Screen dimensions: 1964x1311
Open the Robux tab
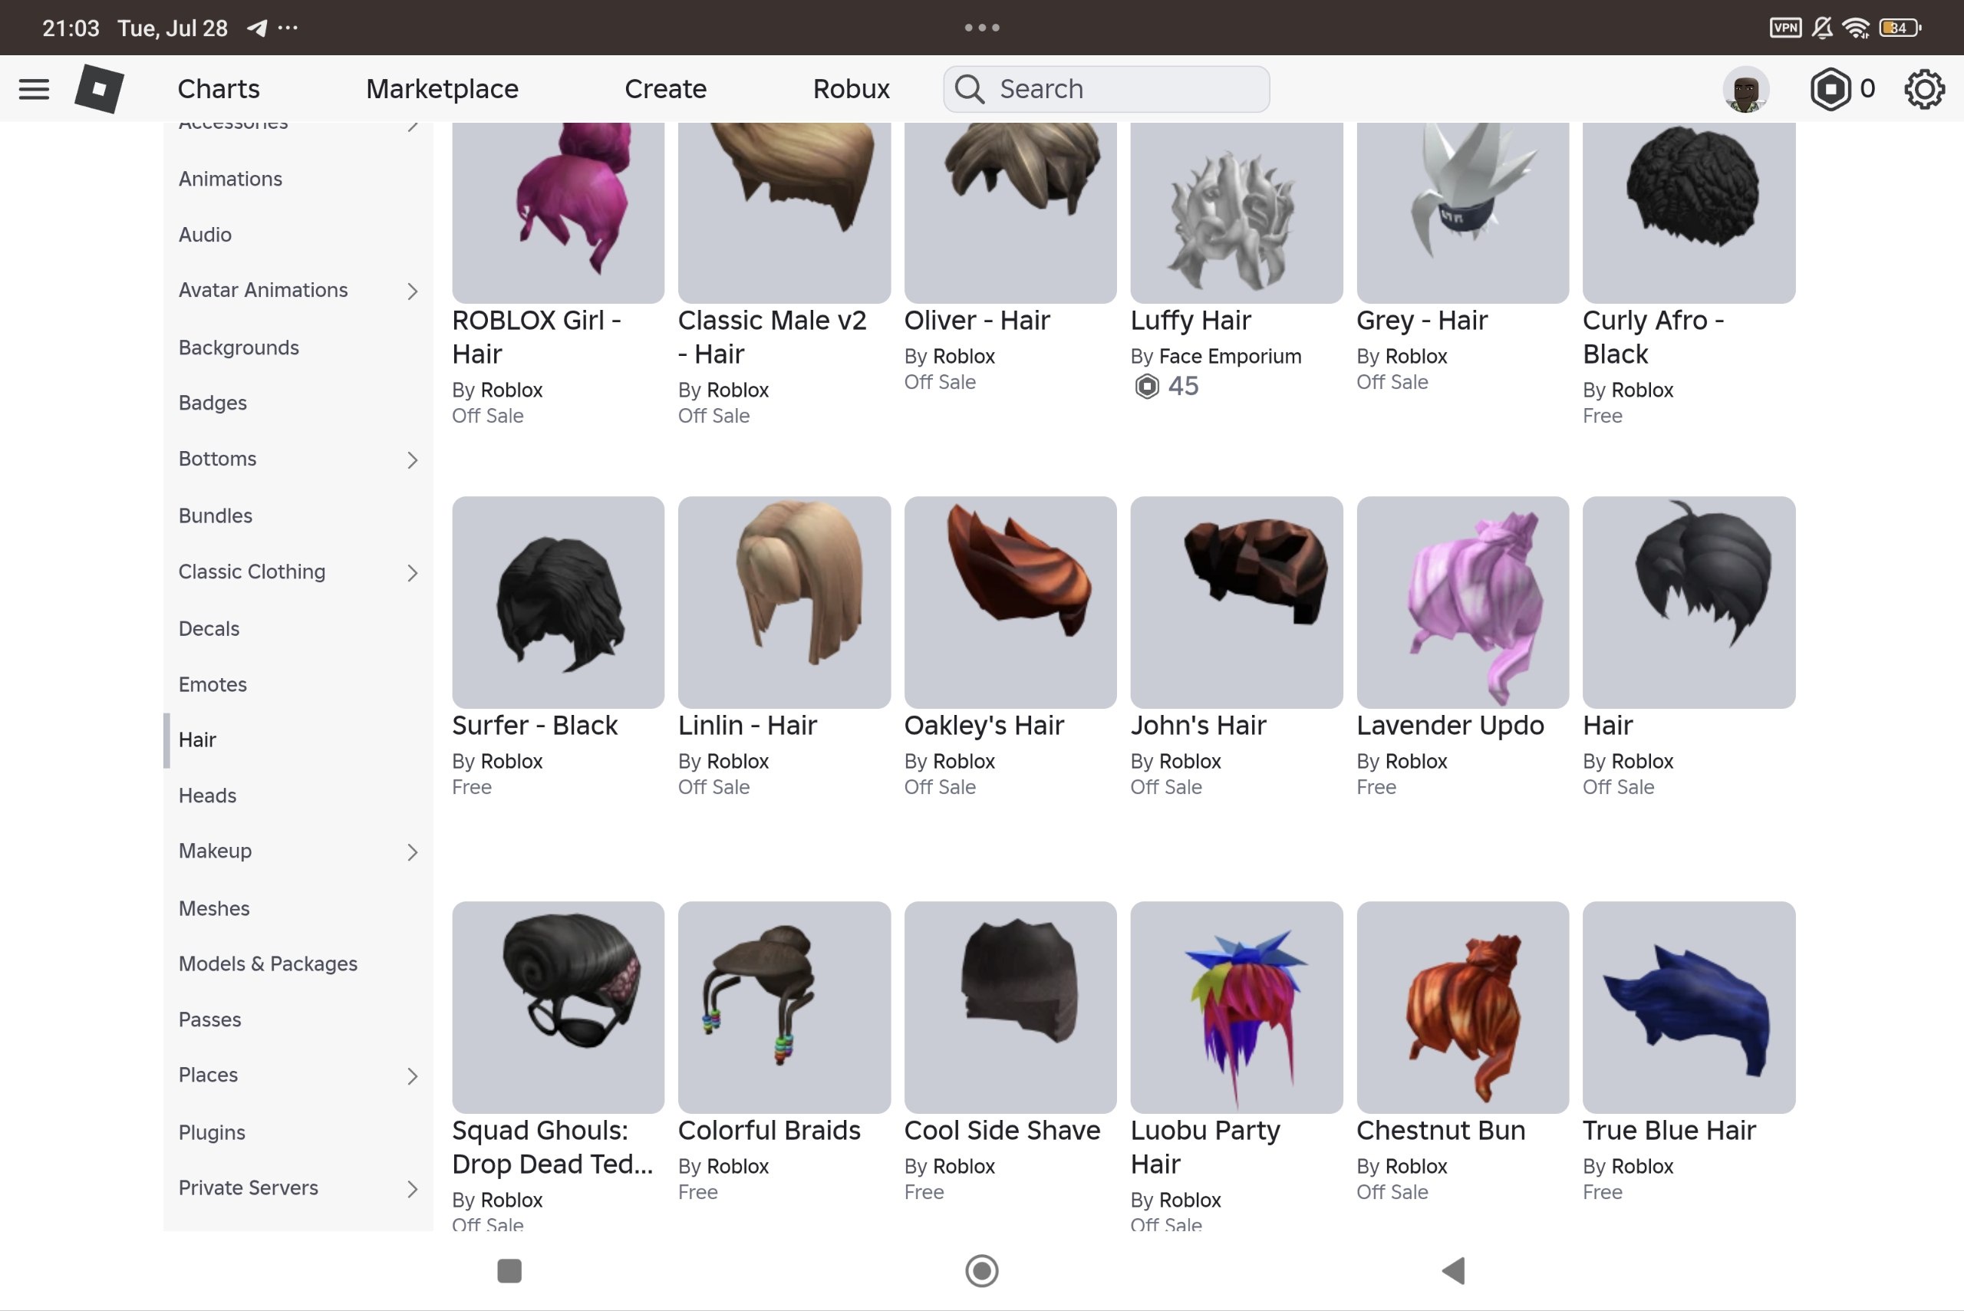point(851,89)
